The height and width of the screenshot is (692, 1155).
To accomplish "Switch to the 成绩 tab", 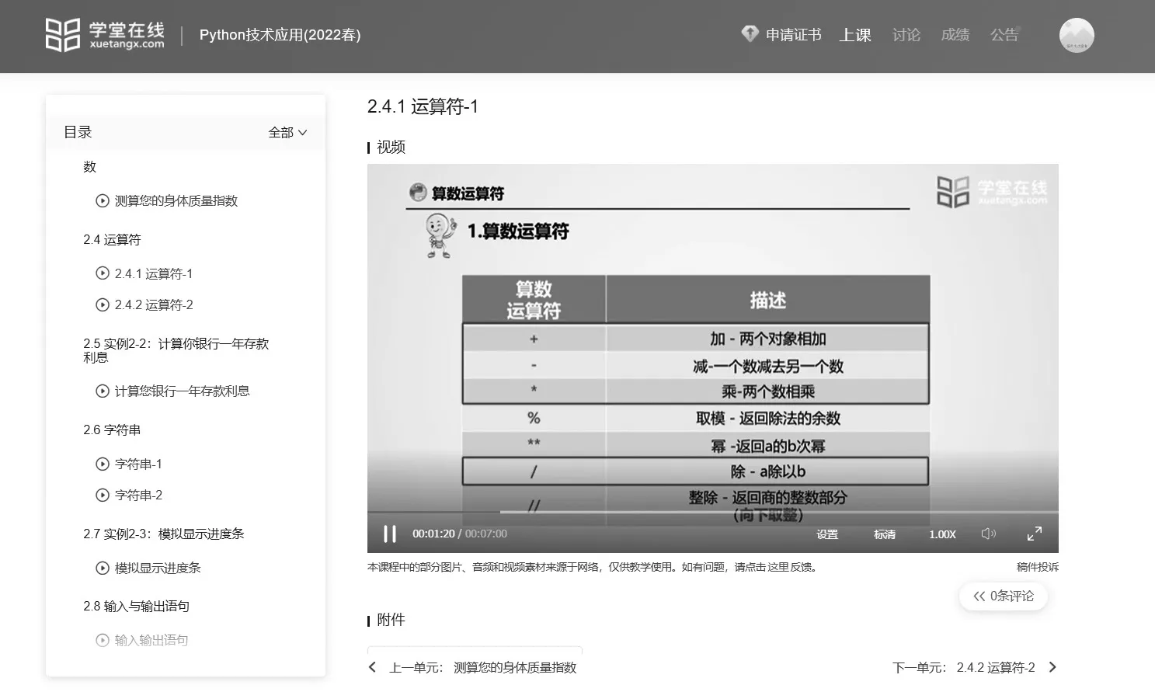I will pyautogui.click(x=955, y=35).
